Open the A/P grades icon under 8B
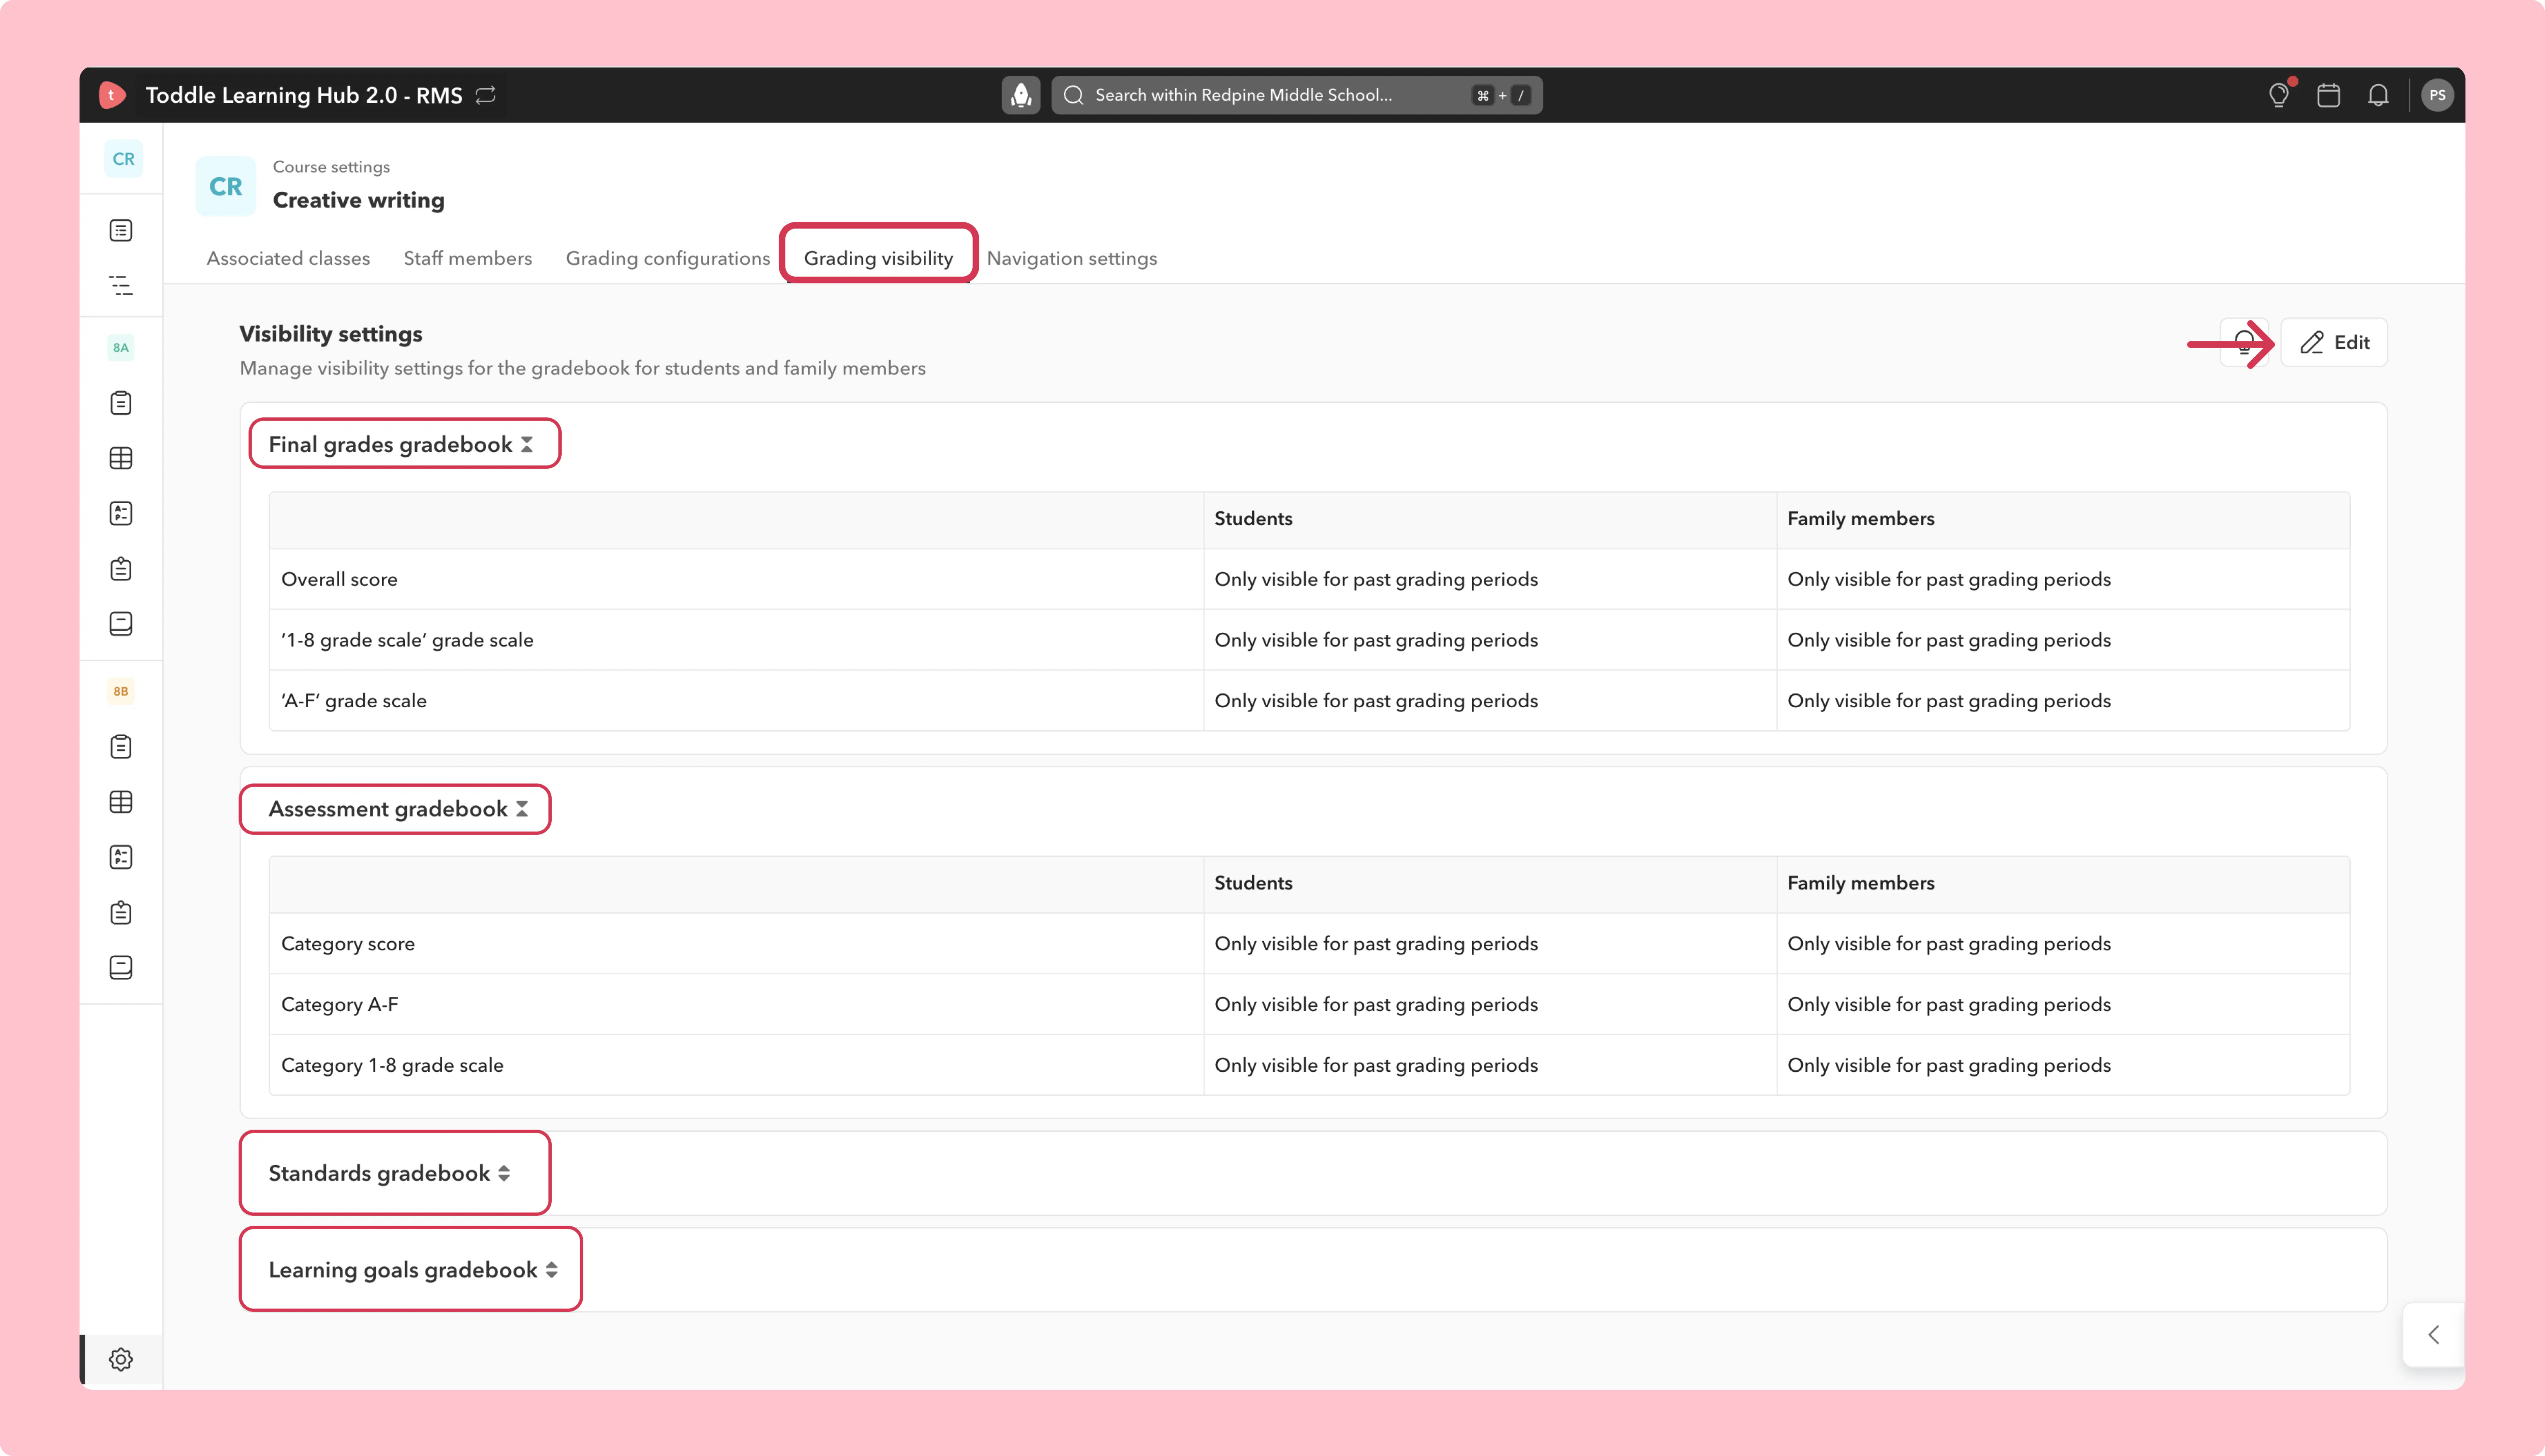 coord(121,857)
